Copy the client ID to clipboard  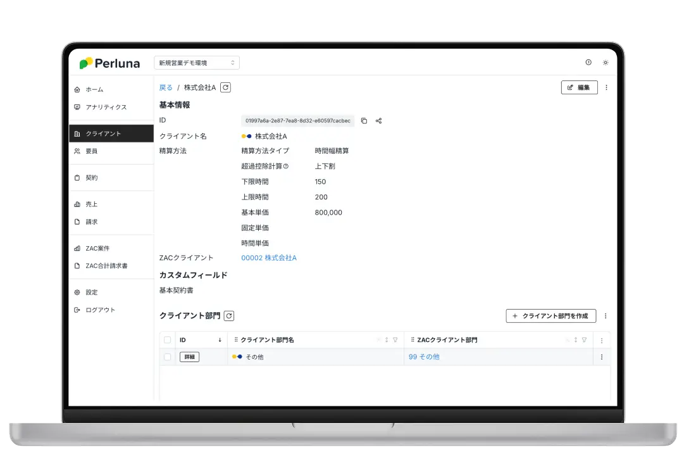[364, 121]
